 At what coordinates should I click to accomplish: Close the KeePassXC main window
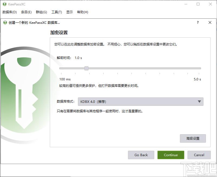tap(210, 4)
